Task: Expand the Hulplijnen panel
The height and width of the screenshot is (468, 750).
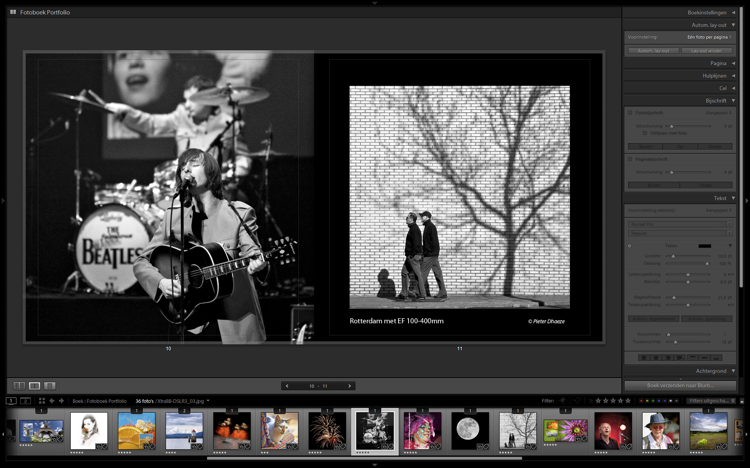Action: click(x=714, y=76)
